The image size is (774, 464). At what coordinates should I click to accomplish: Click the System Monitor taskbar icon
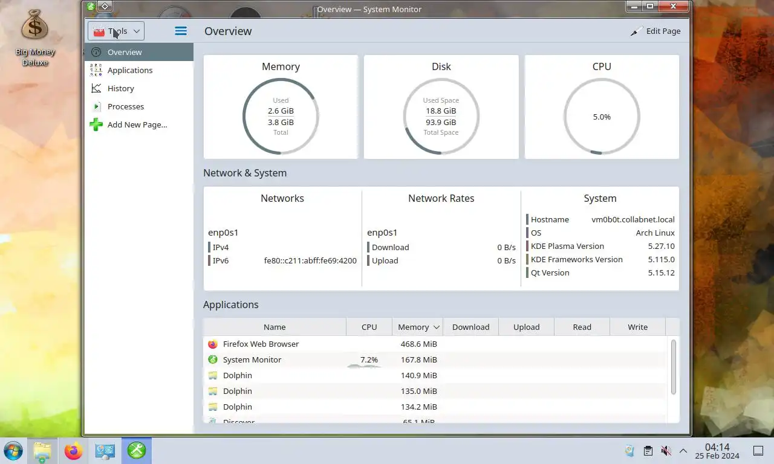[x=137, y=451]
